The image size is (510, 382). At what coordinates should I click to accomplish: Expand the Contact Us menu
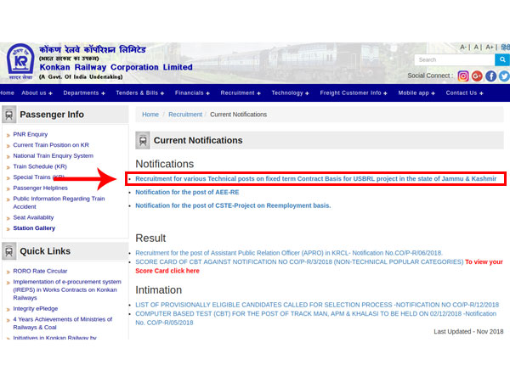464,93
